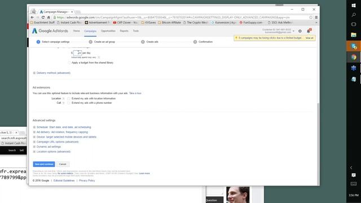Open the customer account dropdown arrow
Screen dimensions: 361x203
tap(293, 31)
